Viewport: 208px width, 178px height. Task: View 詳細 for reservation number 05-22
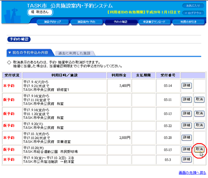(187, 126)
